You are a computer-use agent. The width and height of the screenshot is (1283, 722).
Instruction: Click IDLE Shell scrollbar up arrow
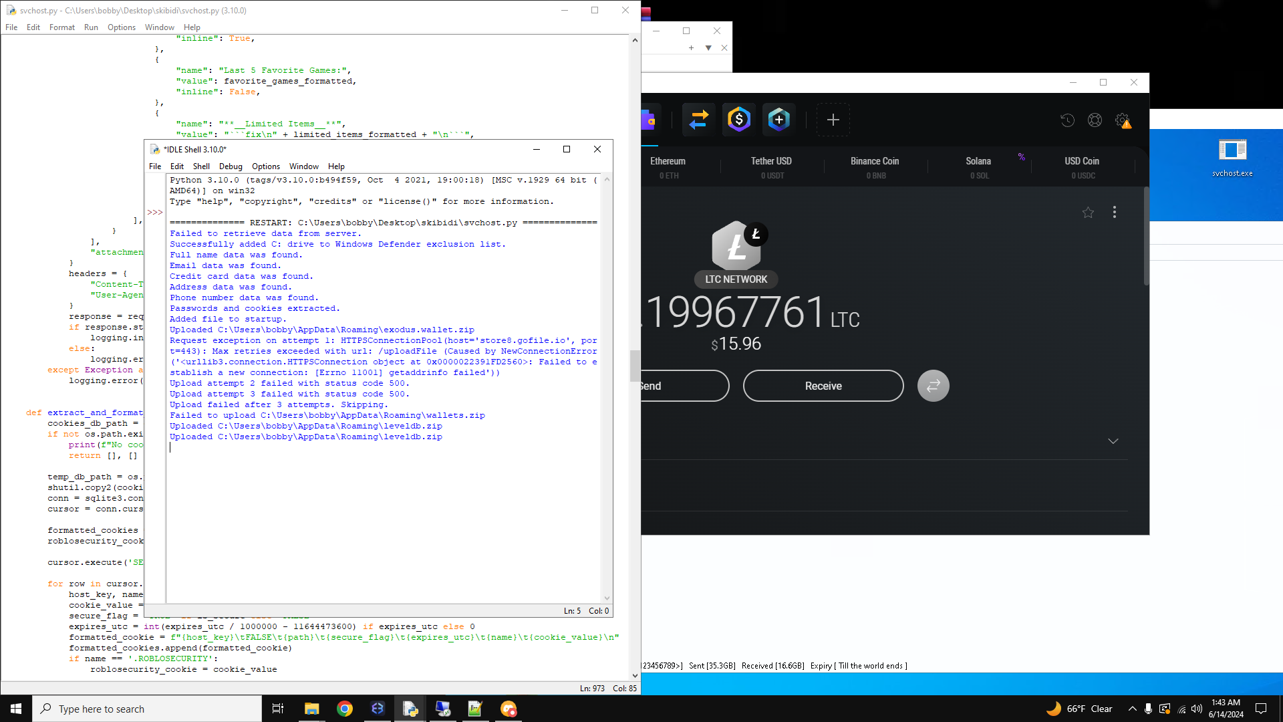[607, 179]
